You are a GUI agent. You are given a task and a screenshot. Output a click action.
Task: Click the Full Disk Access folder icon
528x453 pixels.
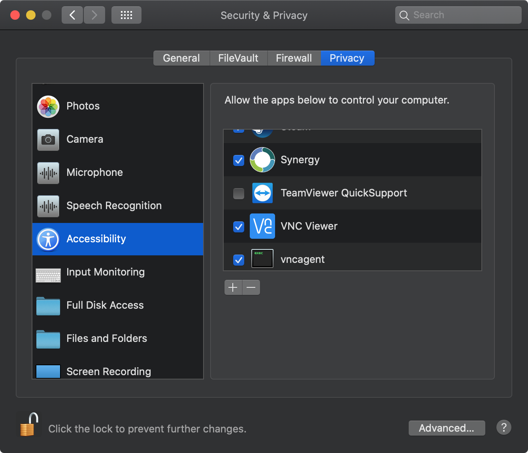click(48, 306)
